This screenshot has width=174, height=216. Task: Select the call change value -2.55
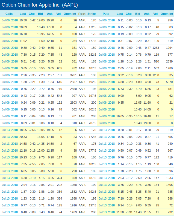(32, 164)
